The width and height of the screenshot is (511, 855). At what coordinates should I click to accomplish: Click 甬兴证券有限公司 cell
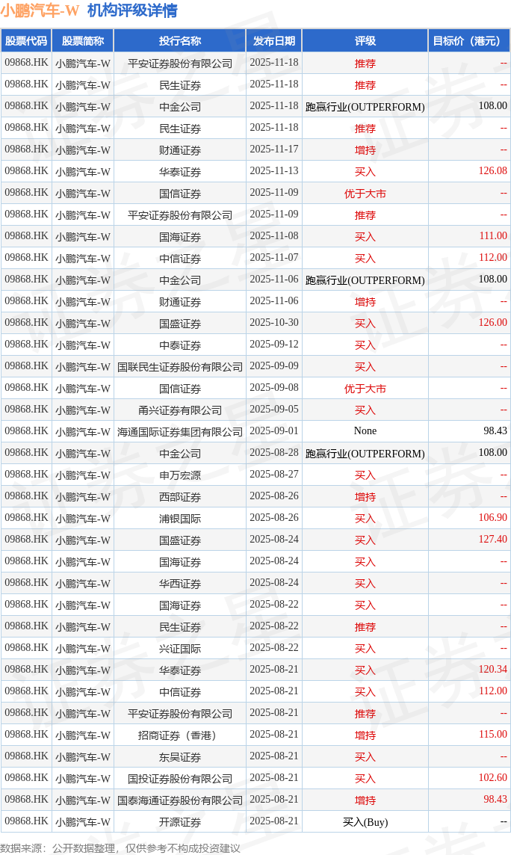[x=180, y=410]
